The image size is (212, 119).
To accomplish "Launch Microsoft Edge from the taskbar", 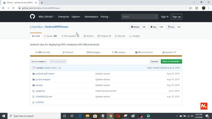I will pyautogui.click(x=80, y=116).
